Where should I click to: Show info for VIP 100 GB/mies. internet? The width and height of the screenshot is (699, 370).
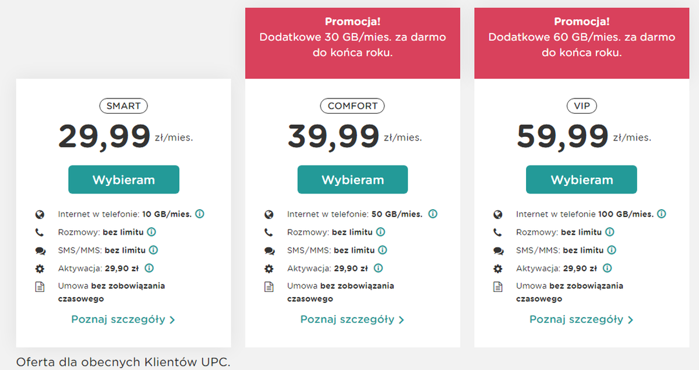[662, 214]
